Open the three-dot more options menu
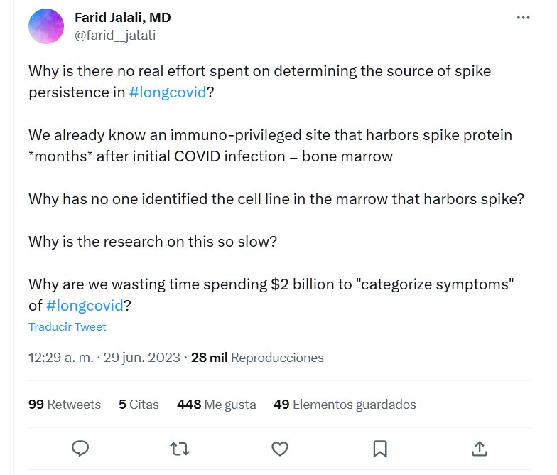This screenshot has height=475, width=557. click(x=524, y=18)
